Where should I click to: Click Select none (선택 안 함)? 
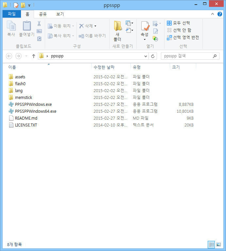179,30
